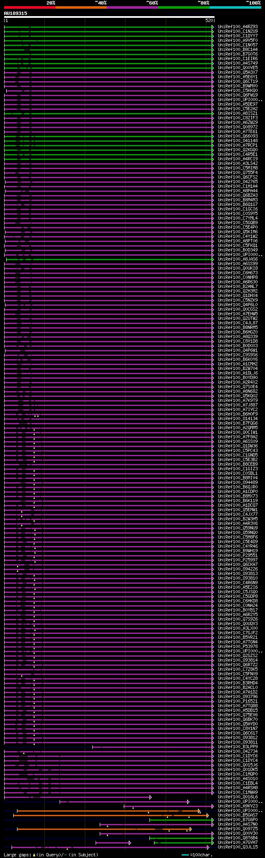The image size is (265, 858).
Task: Select hit UniRef100_A8Q339
Action: [238, 336]
